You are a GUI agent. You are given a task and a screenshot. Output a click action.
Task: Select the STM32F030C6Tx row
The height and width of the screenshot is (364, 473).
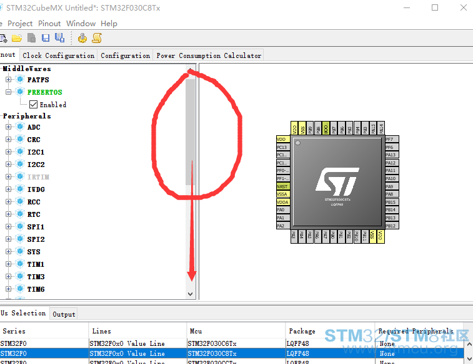coord(232,343)
